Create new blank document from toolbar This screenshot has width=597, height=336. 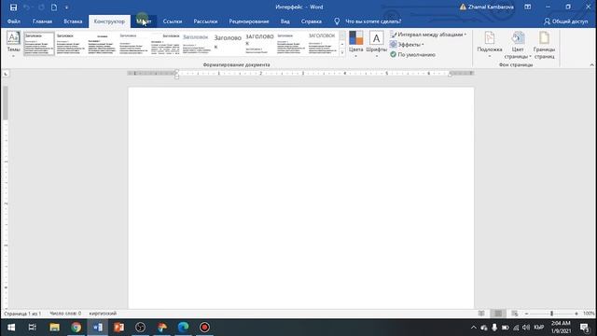pos(54,7)
